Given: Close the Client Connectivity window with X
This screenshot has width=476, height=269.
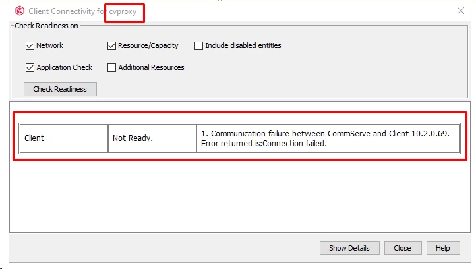Looking at the screenshot, I should (x=461, y=11).
